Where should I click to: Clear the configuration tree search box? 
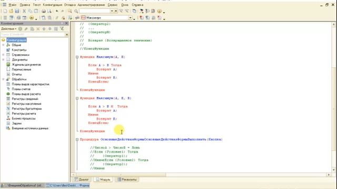(x=67, y=35)
